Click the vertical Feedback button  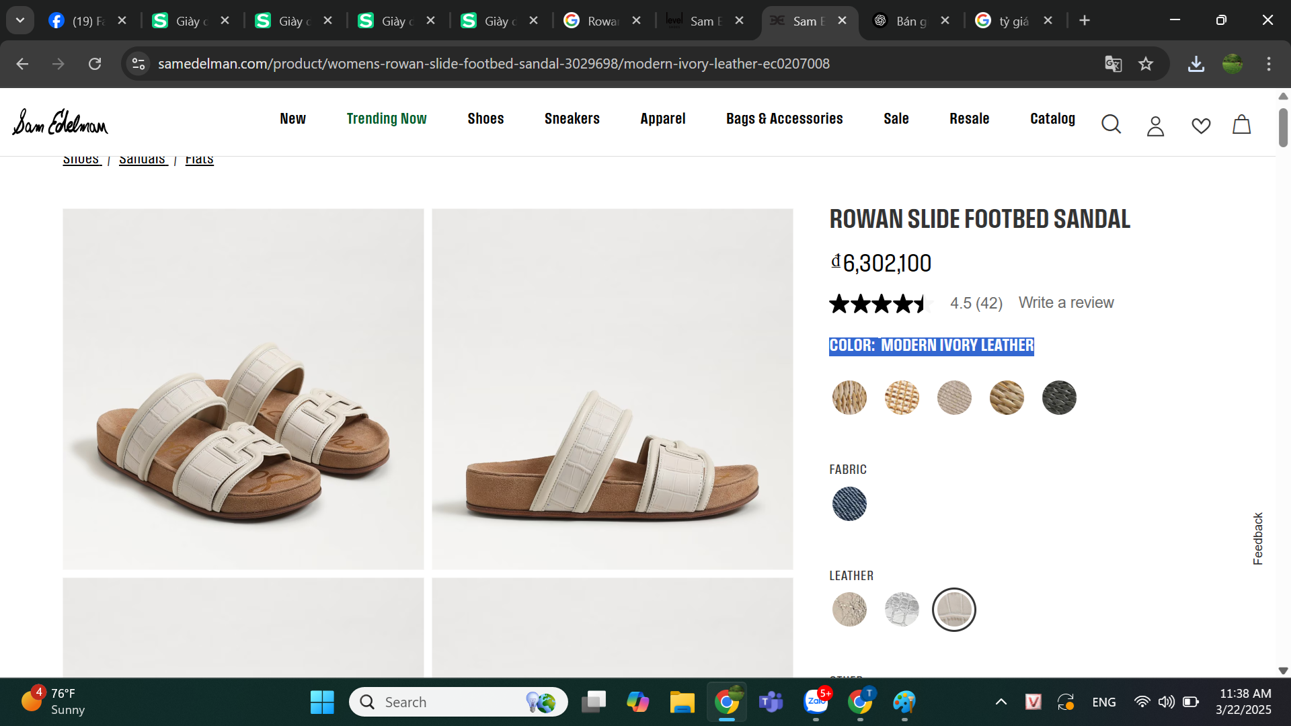tap(1258, 538)
